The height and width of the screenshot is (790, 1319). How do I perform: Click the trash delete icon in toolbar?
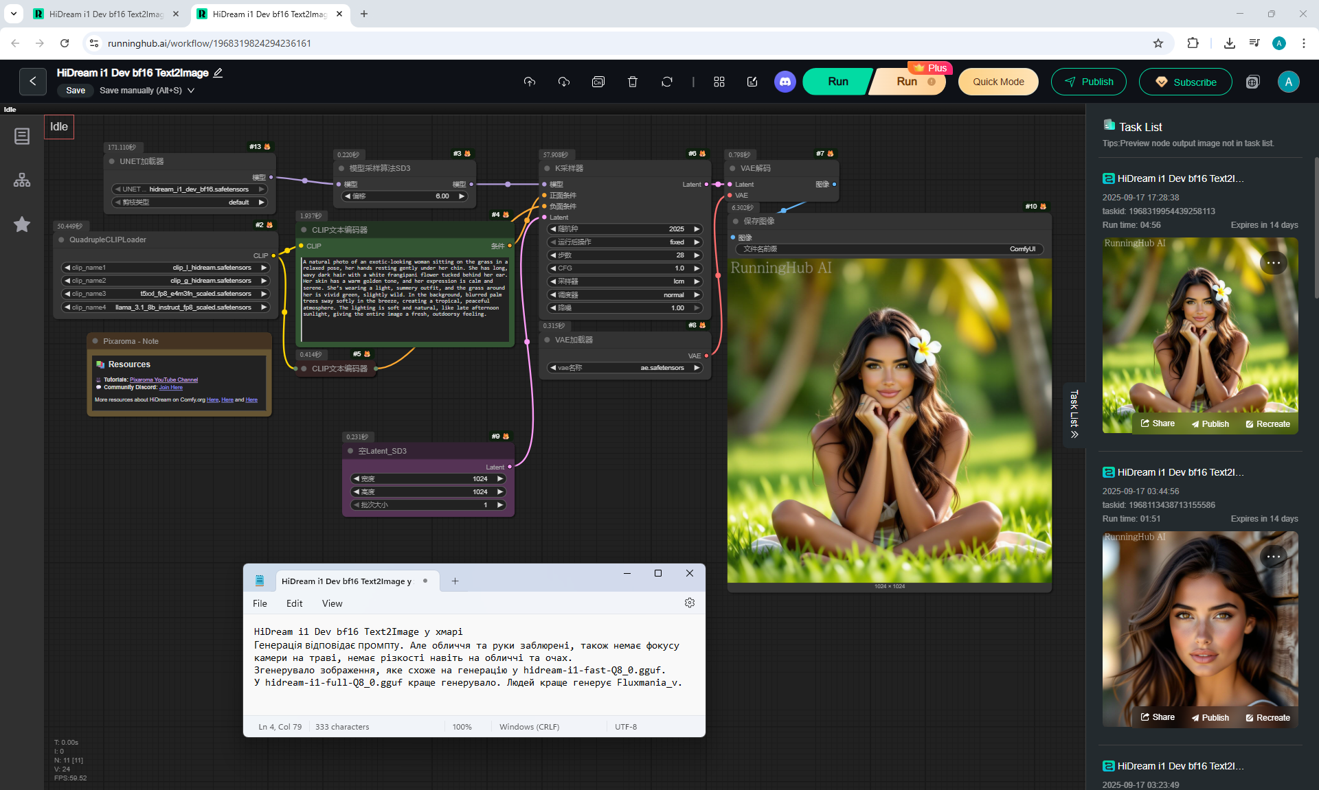[633, 82]
